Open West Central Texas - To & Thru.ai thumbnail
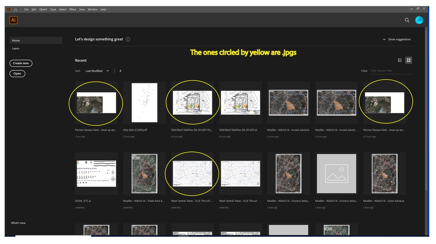The height and width of the screenshot is (244, 436). (240, 173)
